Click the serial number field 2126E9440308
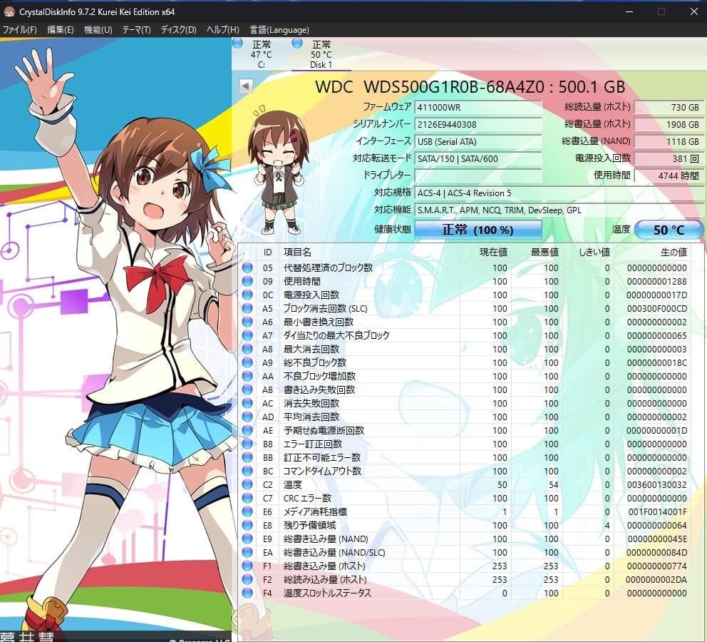Image resolution: width=707 pixels, height=642 pixels. [x=478, y=125]
